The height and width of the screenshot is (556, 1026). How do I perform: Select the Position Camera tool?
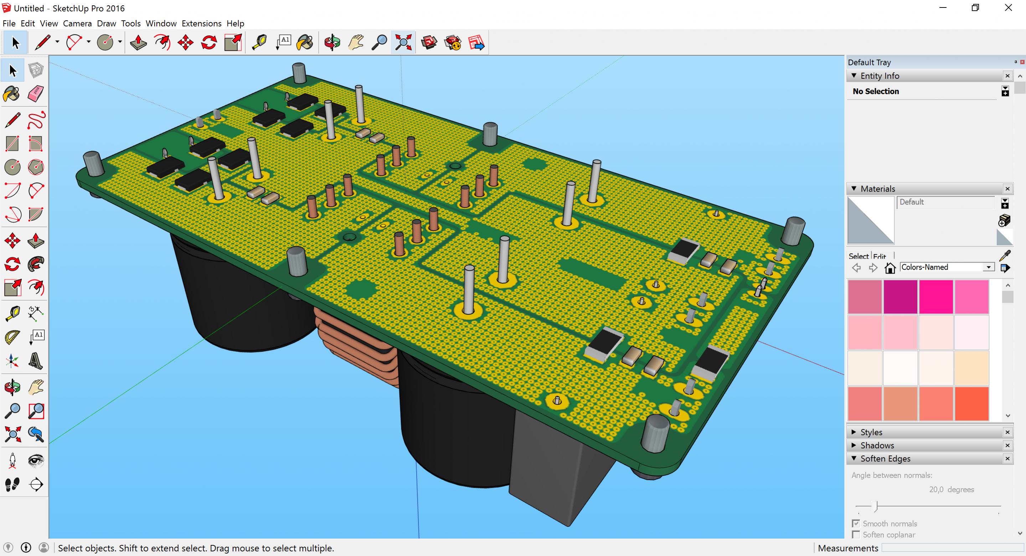12,461
